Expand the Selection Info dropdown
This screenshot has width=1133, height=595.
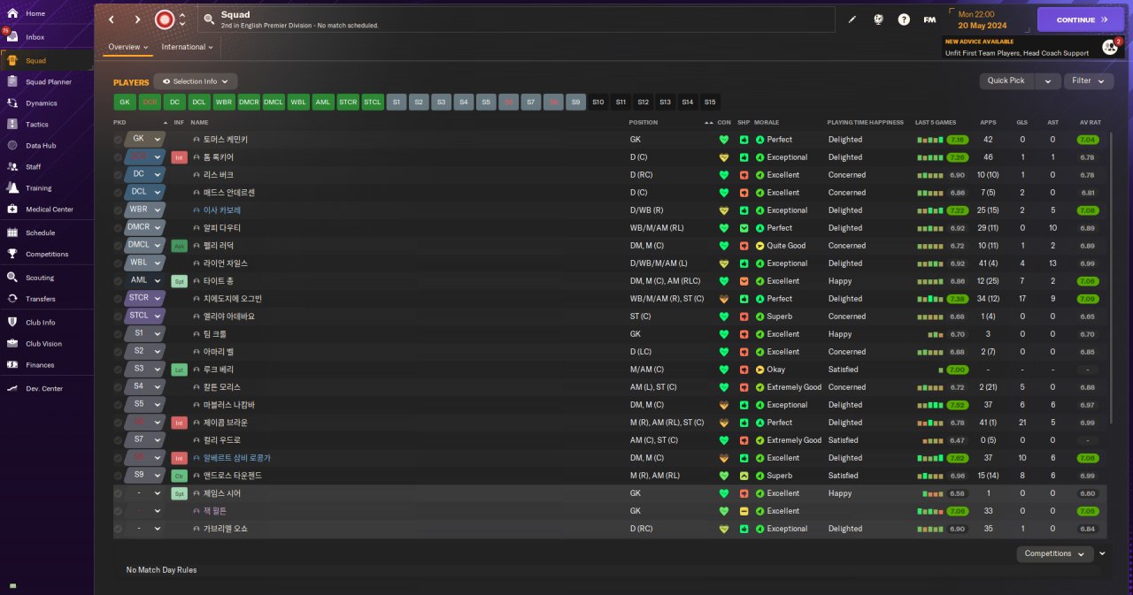tap(196, 81)
